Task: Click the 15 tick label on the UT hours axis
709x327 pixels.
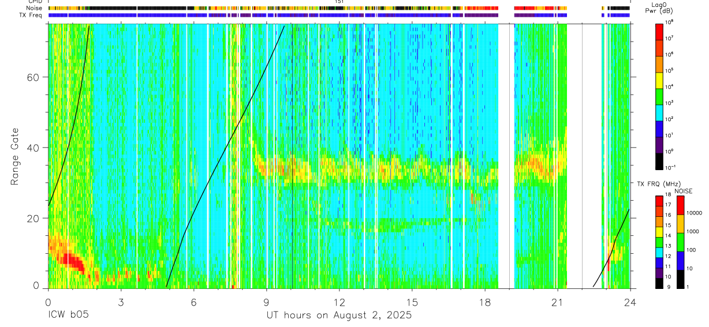Action: (412, 302)
